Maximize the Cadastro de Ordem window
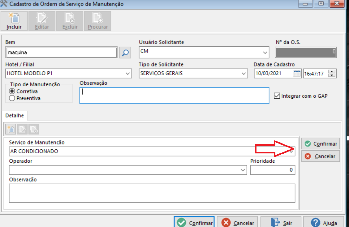Image resolution: width=349 pixels, height=227 pixels. pyautogui.click(x=321, y=4)
